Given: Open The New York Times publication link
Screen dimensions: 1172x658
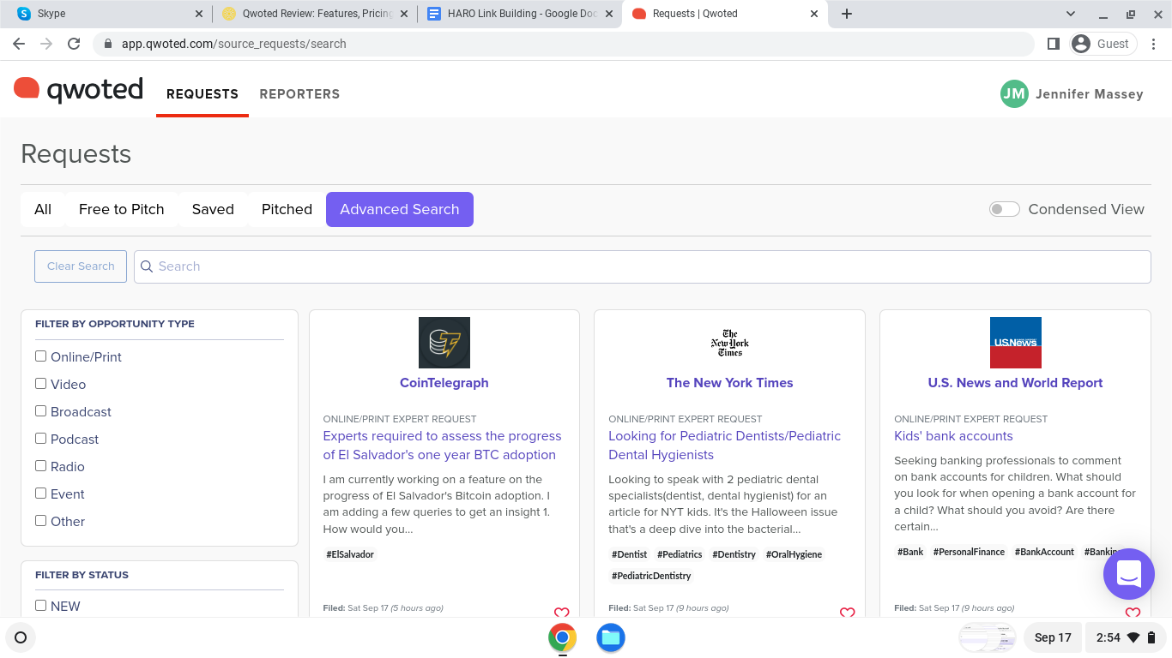Looking at the screenshot, I should coord(730,383).
